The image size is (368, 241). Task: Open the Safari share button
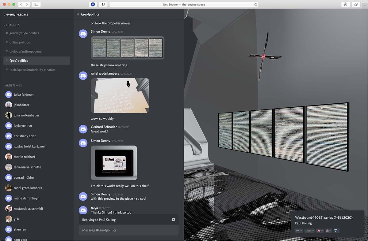(x=346, y=4)
